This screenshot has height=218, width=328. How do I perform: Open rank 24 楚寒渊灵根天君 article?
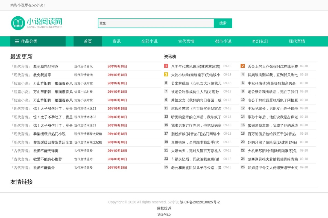[273, 159]
